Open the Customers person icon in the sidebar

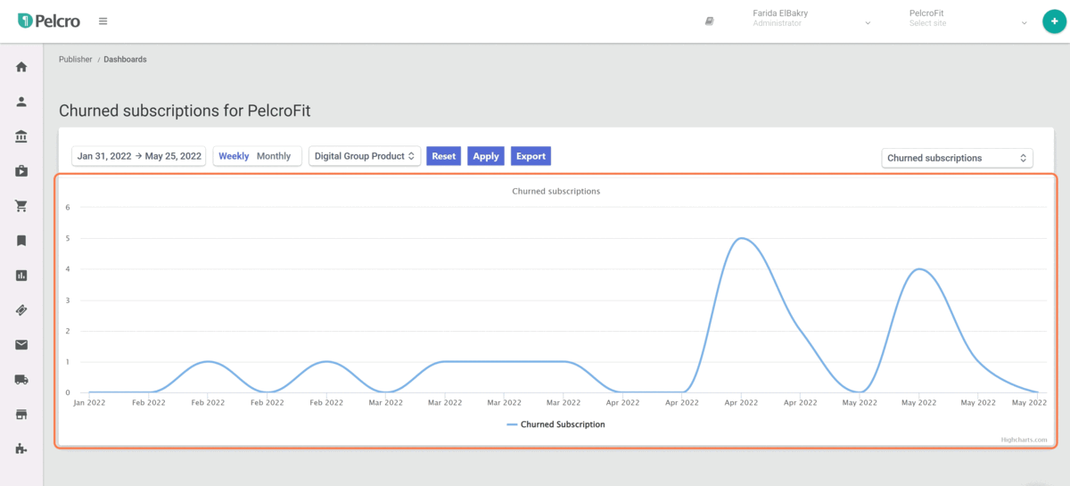point(21,102)
